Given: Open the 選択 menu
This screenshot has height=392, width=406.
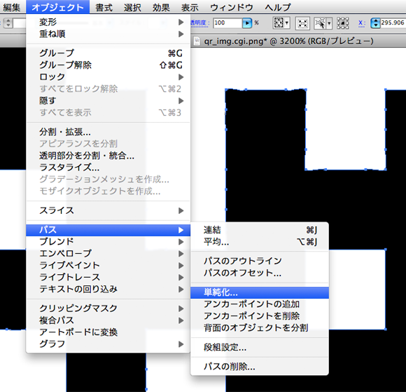Looking at the screenshot, I should click(132, 7).
